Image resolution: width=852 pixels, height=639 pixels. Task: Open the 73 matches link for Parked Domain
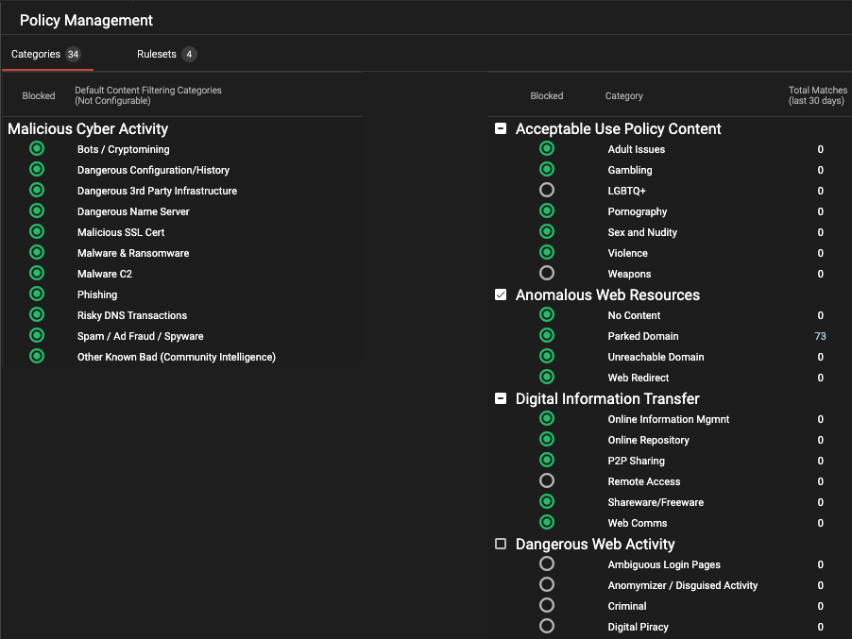[820, 336]
